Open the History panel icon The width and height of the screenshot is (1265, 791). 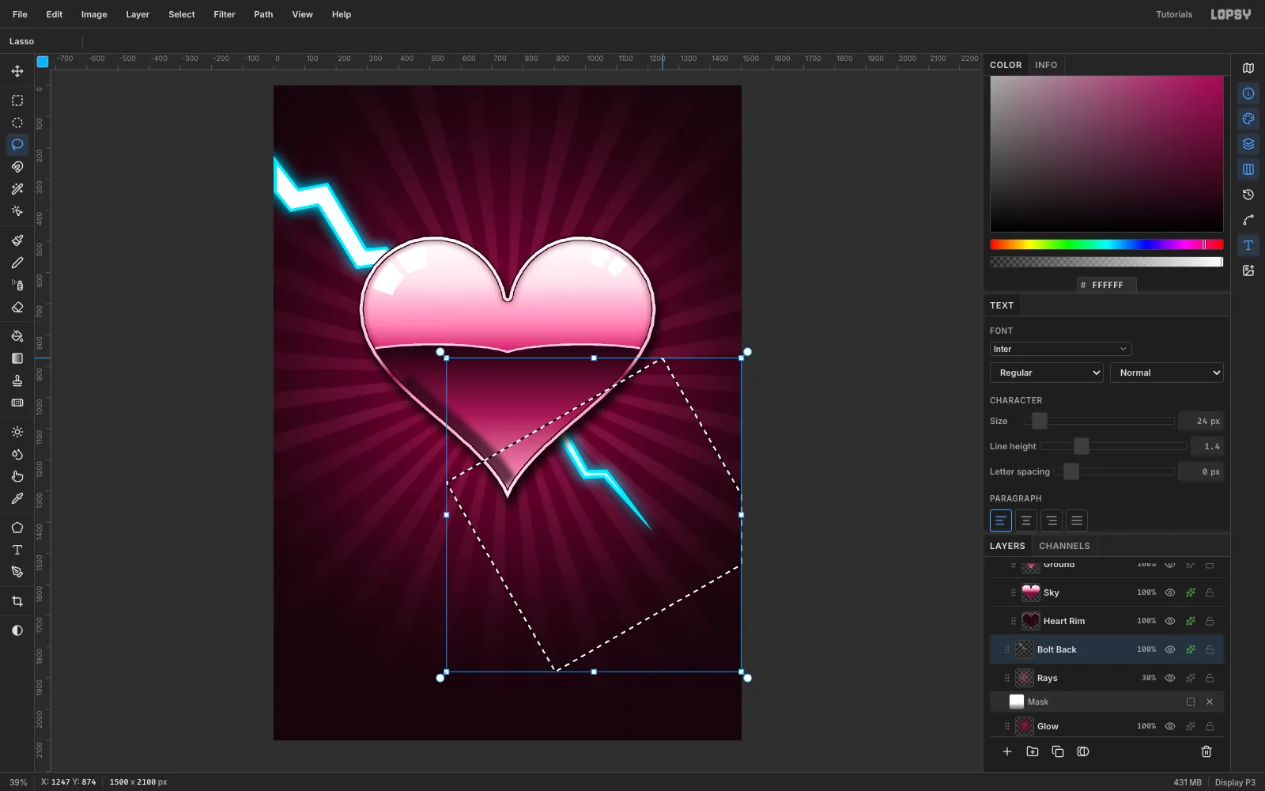click(1248, 195)
